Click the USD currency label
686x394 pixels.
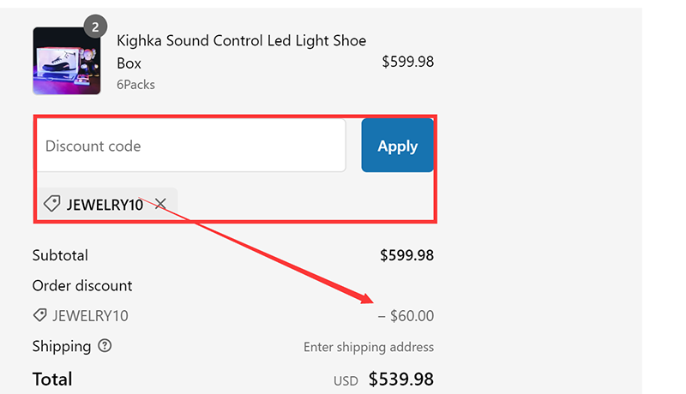(346, 380)
